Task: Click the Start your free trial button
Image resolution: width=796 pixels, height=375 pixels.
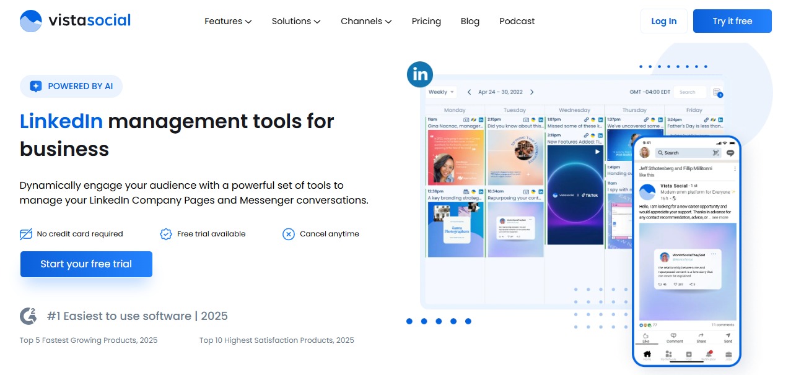Action: coord(86,264)
